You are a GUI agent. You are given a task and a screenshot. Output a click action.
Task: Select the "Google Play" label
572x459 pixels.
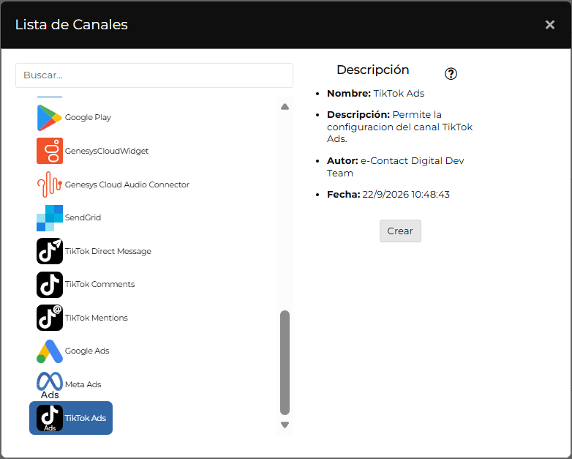pyautogui.click(x=88, y=117)
